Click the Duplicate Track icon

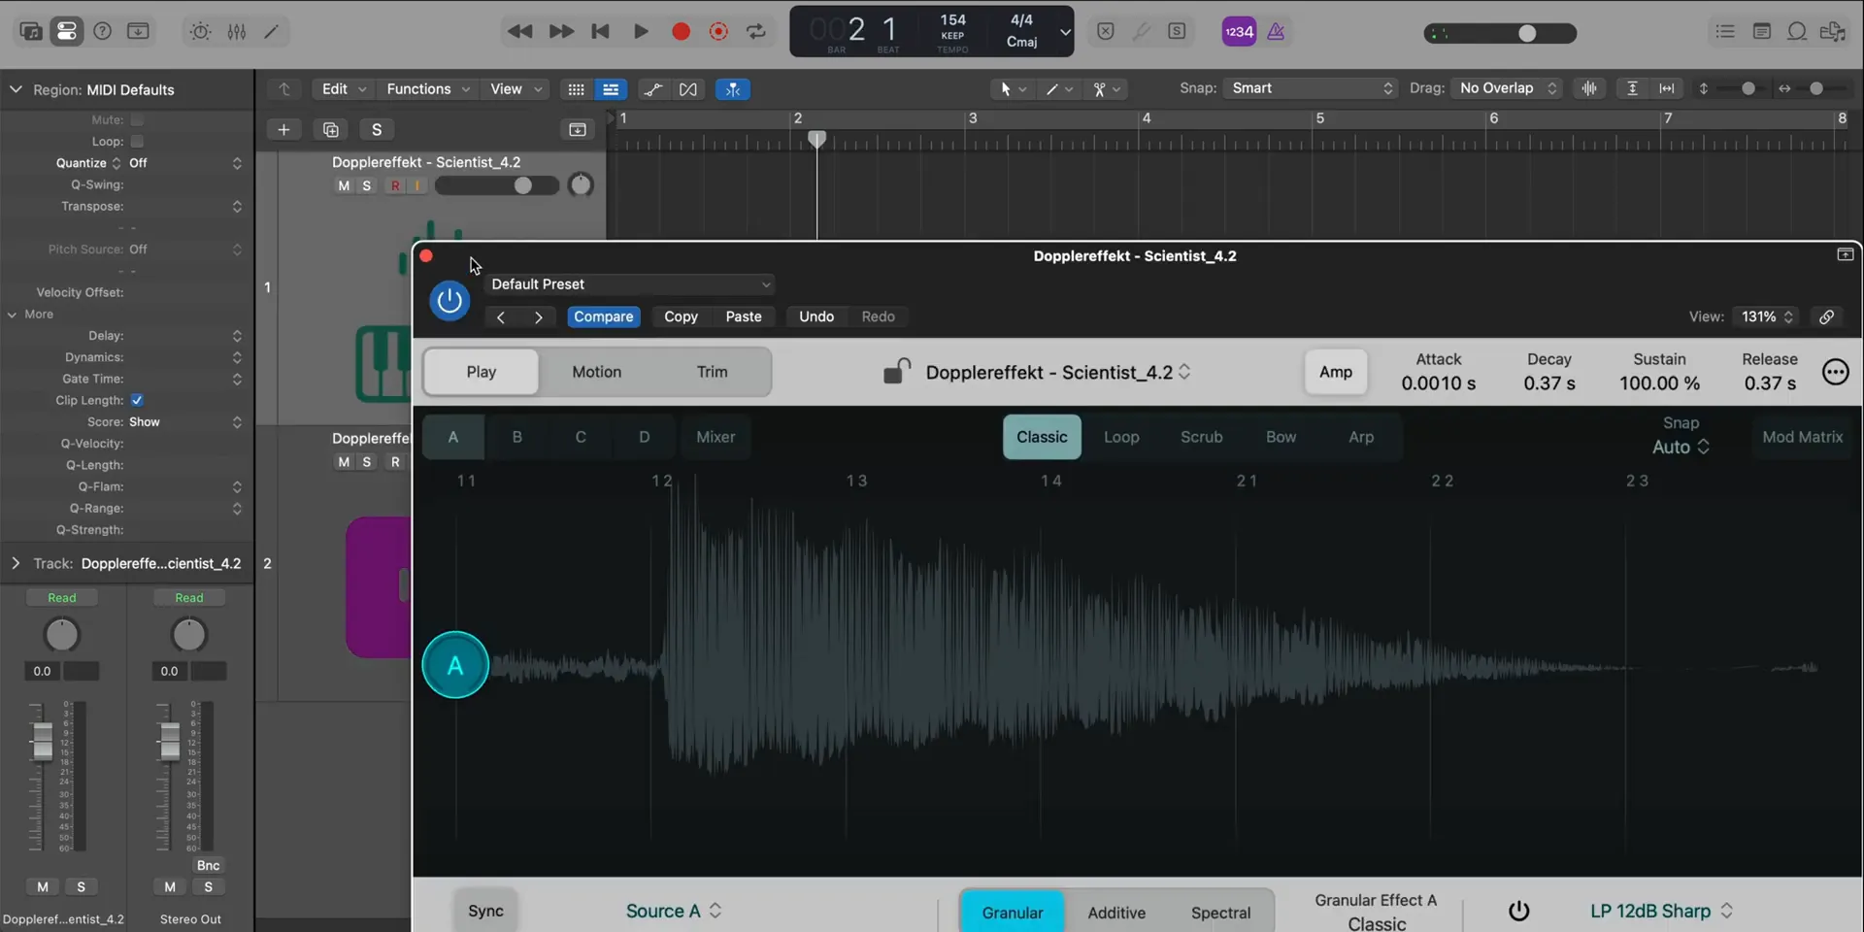tap(330, 129)
